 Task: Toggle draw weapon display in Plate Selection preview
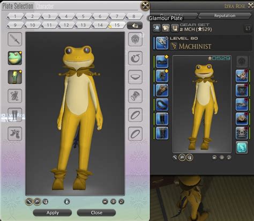pyautogui.click(x=29, y=202)
